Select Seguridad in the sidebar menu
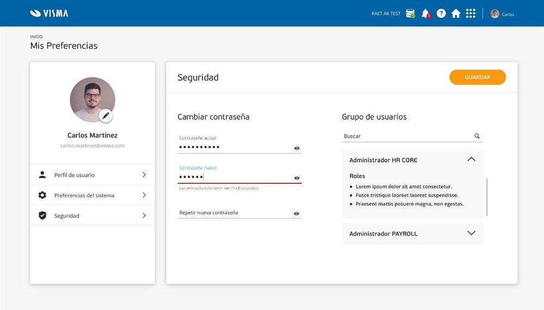This screenshot has width=544, height=310. coord(93,216)
